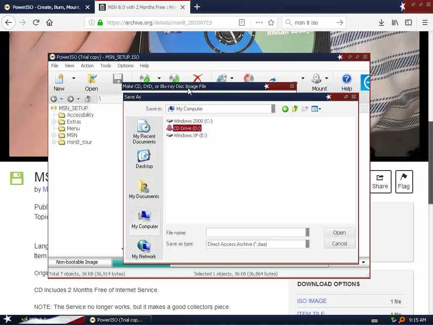The height and width of the screenshot is (325, 433).
Task: Open the Options menu in PowerISO
Action: (125, 66)
